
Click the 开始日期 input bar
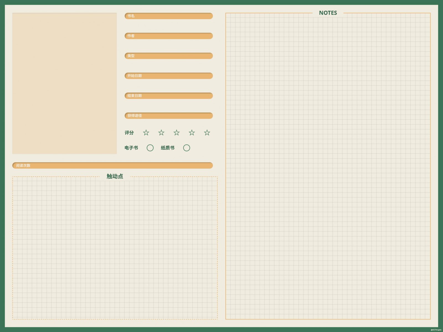tap(169, 76)
